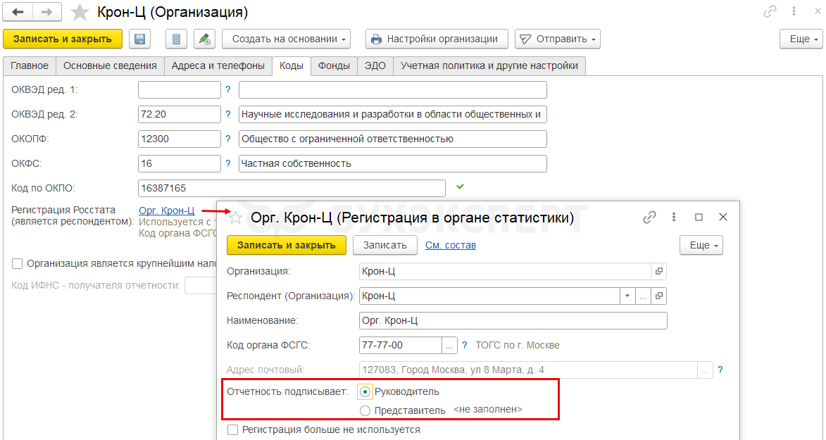Click ОКФС code field 16
Viewport: 826px width, 440px height.
(x=179, y=163)
